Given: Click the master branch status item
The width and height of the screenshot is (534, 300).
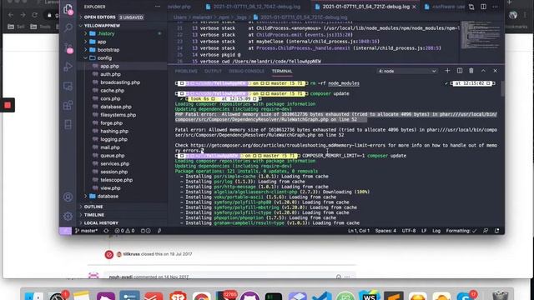Looking at the screenshot, I should tap(86, 231).
